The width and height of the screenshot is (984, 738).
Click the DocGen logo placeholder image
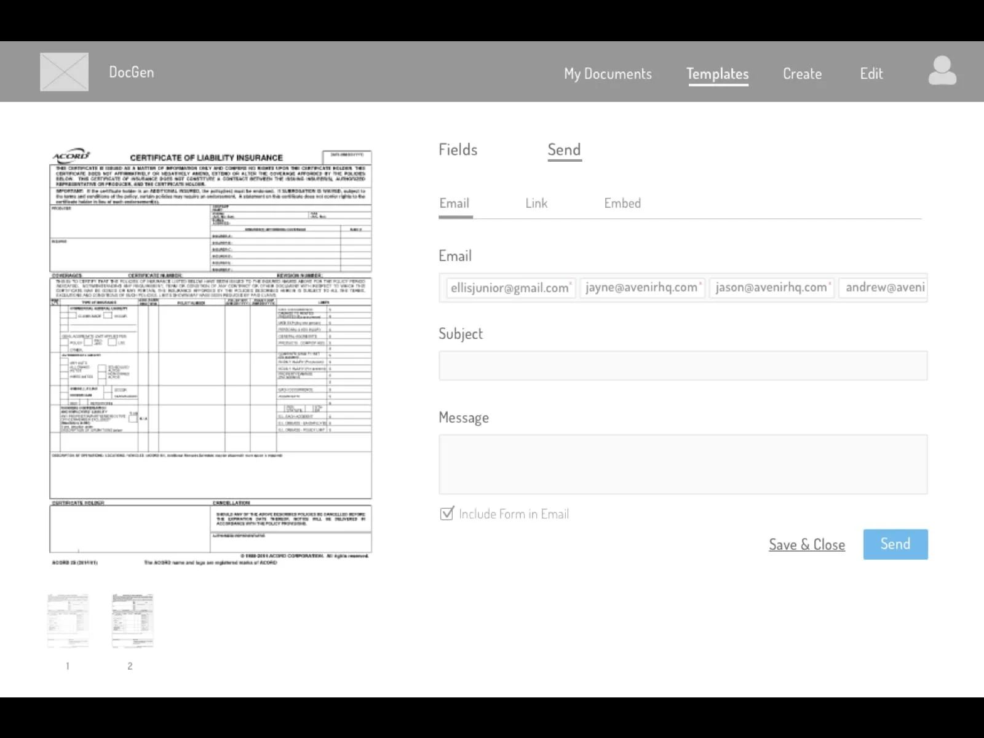(x=64, y=72)
